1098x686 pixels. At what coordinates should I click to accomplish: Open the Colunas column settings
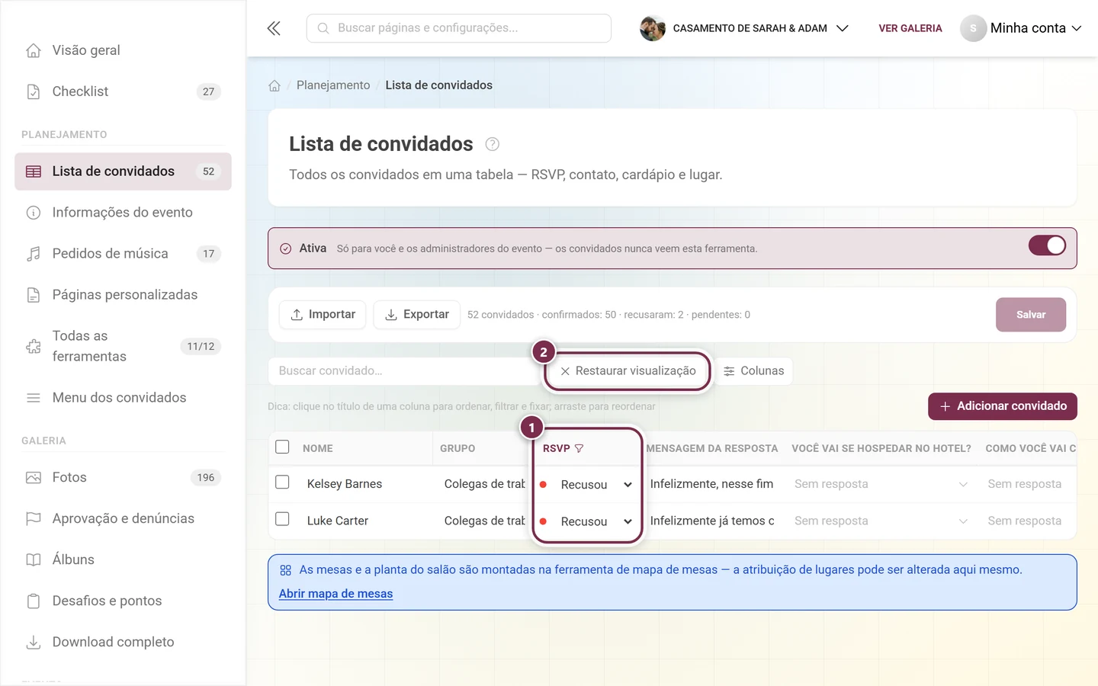754,371
